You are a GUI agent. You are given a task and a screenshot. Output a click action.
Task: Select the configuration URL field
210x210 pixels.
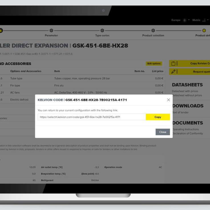coord(92,117)
